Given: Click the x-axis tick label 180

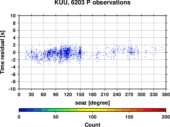Looking at the screenshot, I should 92,94.
